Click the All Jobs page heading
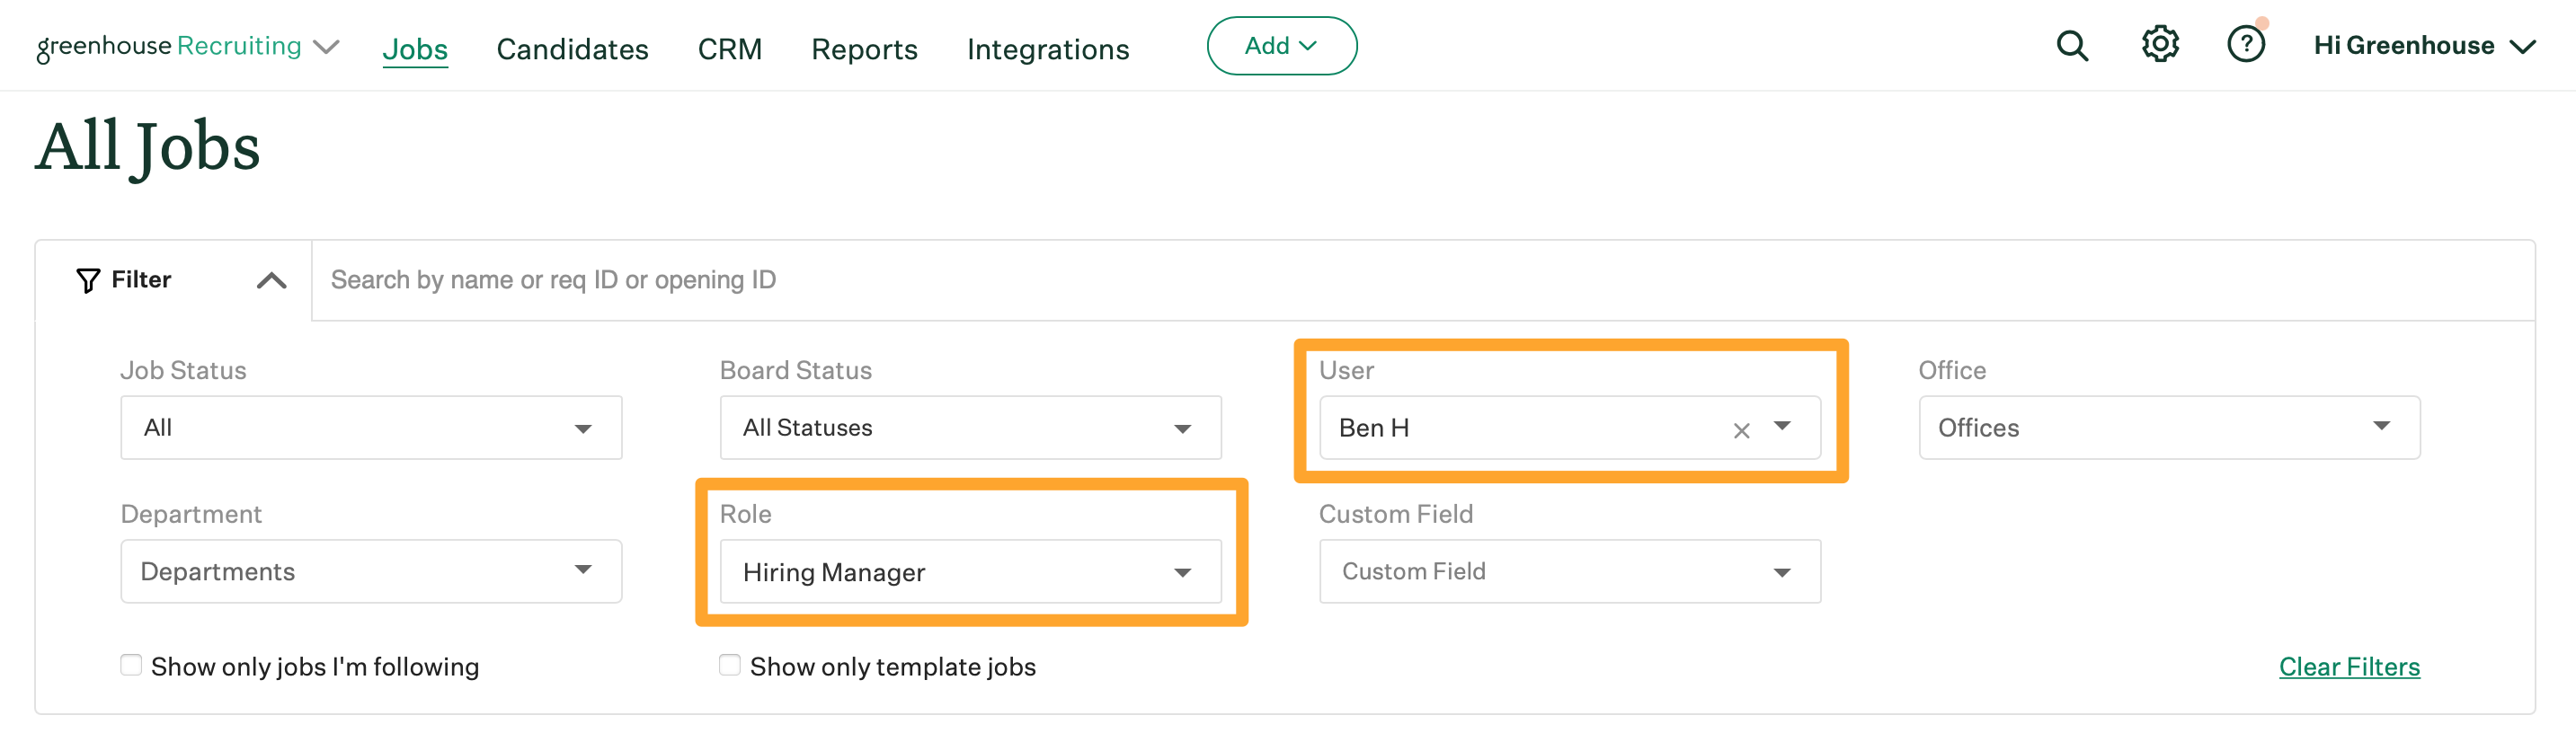2576x742 pixels. coord(148,147)
